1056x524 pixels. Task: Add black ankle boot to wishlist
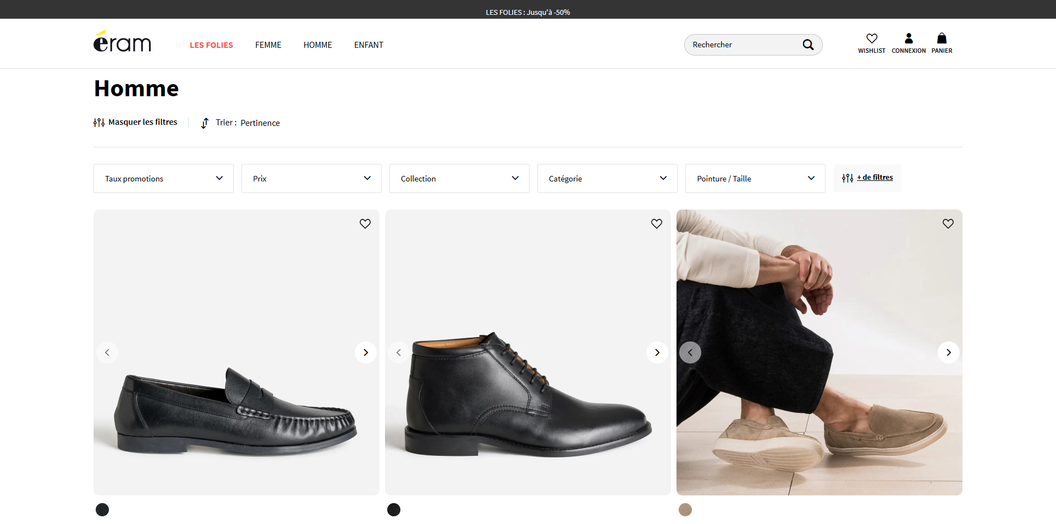click(x=657, y=224)
